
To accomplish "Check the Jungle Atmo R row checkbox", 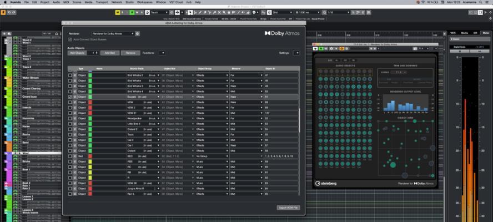I will pos(70,189).
